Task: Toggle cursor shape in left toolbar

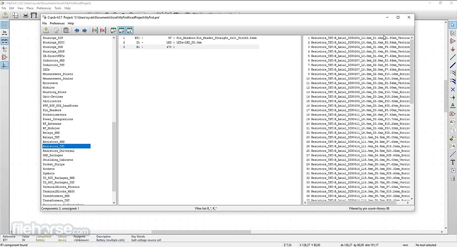Action: pyautogui.click(x=4, y=49)
